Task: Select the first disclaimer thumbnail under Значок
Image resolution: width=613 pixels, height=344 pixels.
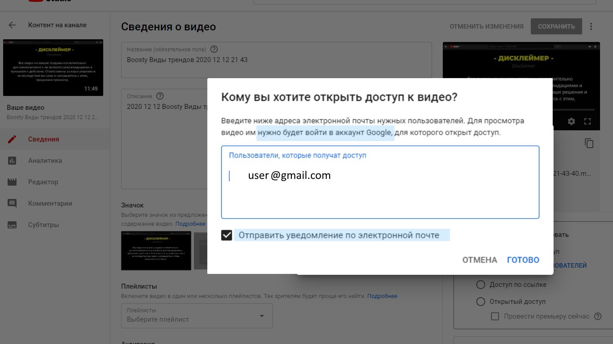Action: [156, 250]
